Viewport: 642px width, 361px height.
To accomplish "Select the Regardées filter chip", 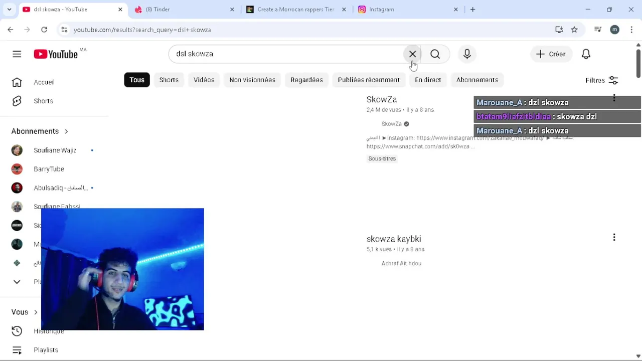I will (306, 80).
